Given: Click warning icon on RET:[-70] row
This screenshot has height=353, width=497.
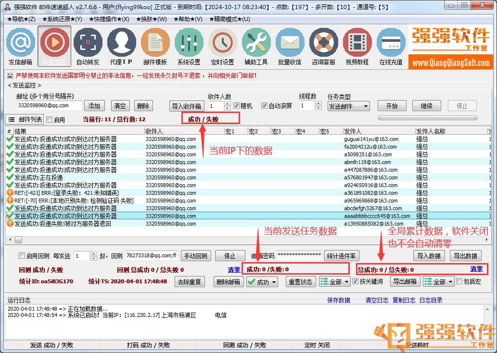Looking at the screenshot, I should pos(10,200).
